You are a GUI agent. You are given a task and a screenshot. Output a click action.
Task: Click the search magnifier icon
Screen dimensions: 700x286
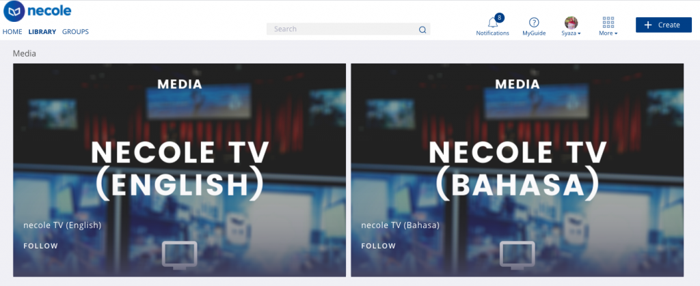tap(422, 30)
